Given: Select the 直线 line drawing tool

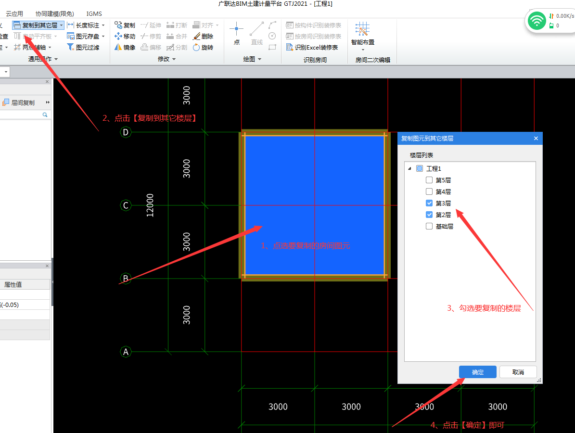Looking at the screenshot, I should pos(256,33).
